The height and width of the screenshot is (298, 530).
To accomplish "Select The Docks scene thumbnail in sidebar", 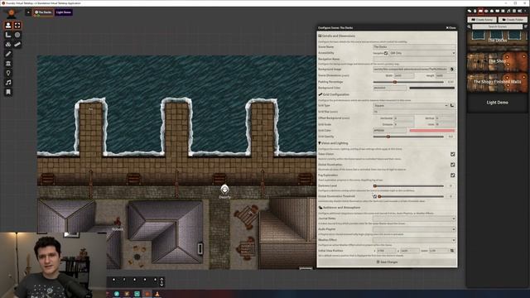I will coord(497,40).
